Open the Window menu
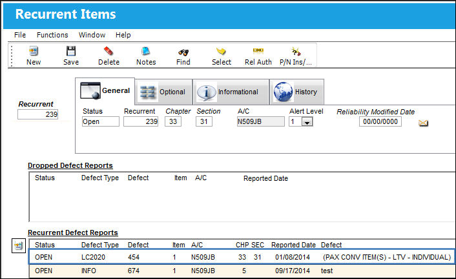456x279 pixels. 92,35
